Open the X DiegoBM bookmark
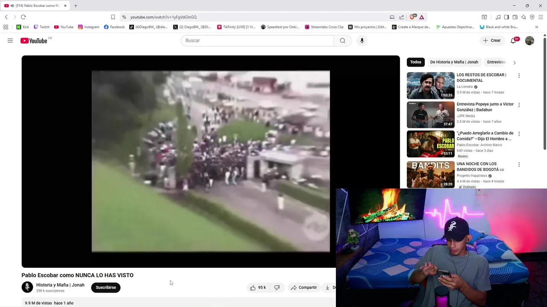This screenshot has height=307, width=547. click(x=192, y=27)
